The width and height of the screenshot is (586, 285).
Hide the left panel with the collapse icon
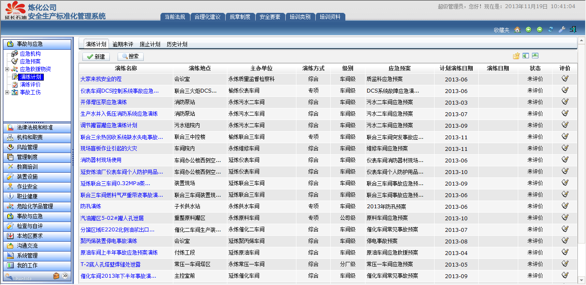click(x=526, y=56)
